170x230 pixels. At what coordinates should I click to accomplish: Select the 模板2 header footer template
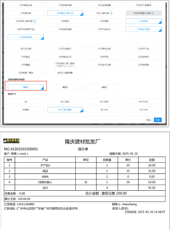[65, 87]
